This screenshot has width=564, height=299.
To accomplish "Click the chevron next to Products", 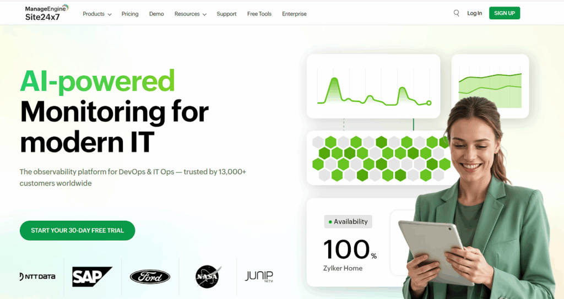I will click(x=110, y=14).
